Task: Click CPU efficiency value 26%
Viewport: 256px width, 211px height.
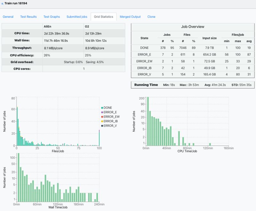Action: tap(47, 55)
